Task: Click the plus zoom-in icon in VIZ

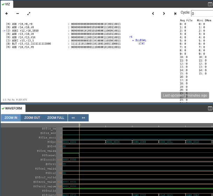Action: pyautogui.click(x=6, y=14)
